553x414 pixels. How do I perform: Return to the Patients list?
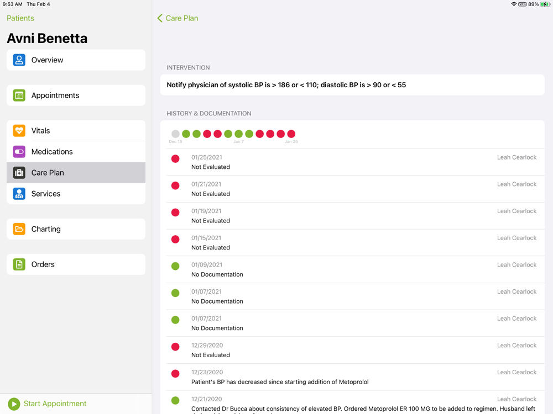(x=20, y=18)
